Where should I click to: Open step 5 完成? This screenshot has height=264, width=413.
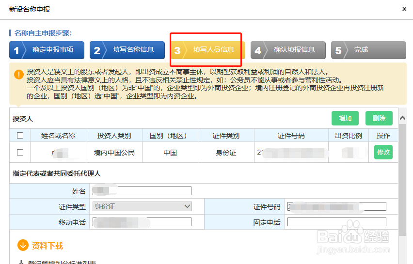coord(368,50)
